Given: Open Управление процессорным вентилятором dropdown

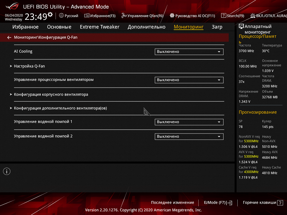Looking at the screenshot, I should pos(189,80).
